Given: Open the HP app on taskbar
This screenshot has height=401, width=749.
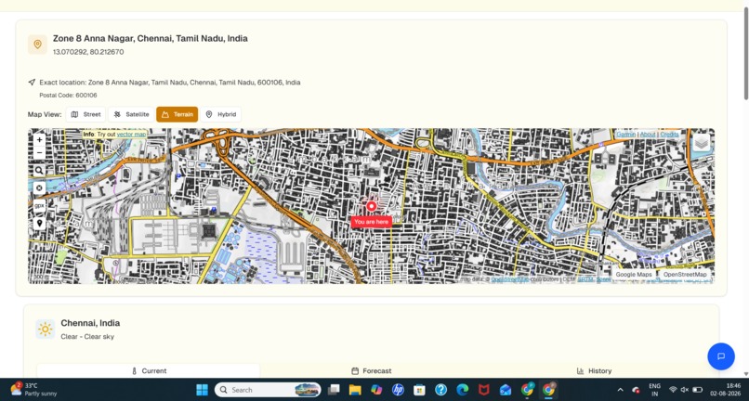Looking at the screenshot, I should 398,390.
